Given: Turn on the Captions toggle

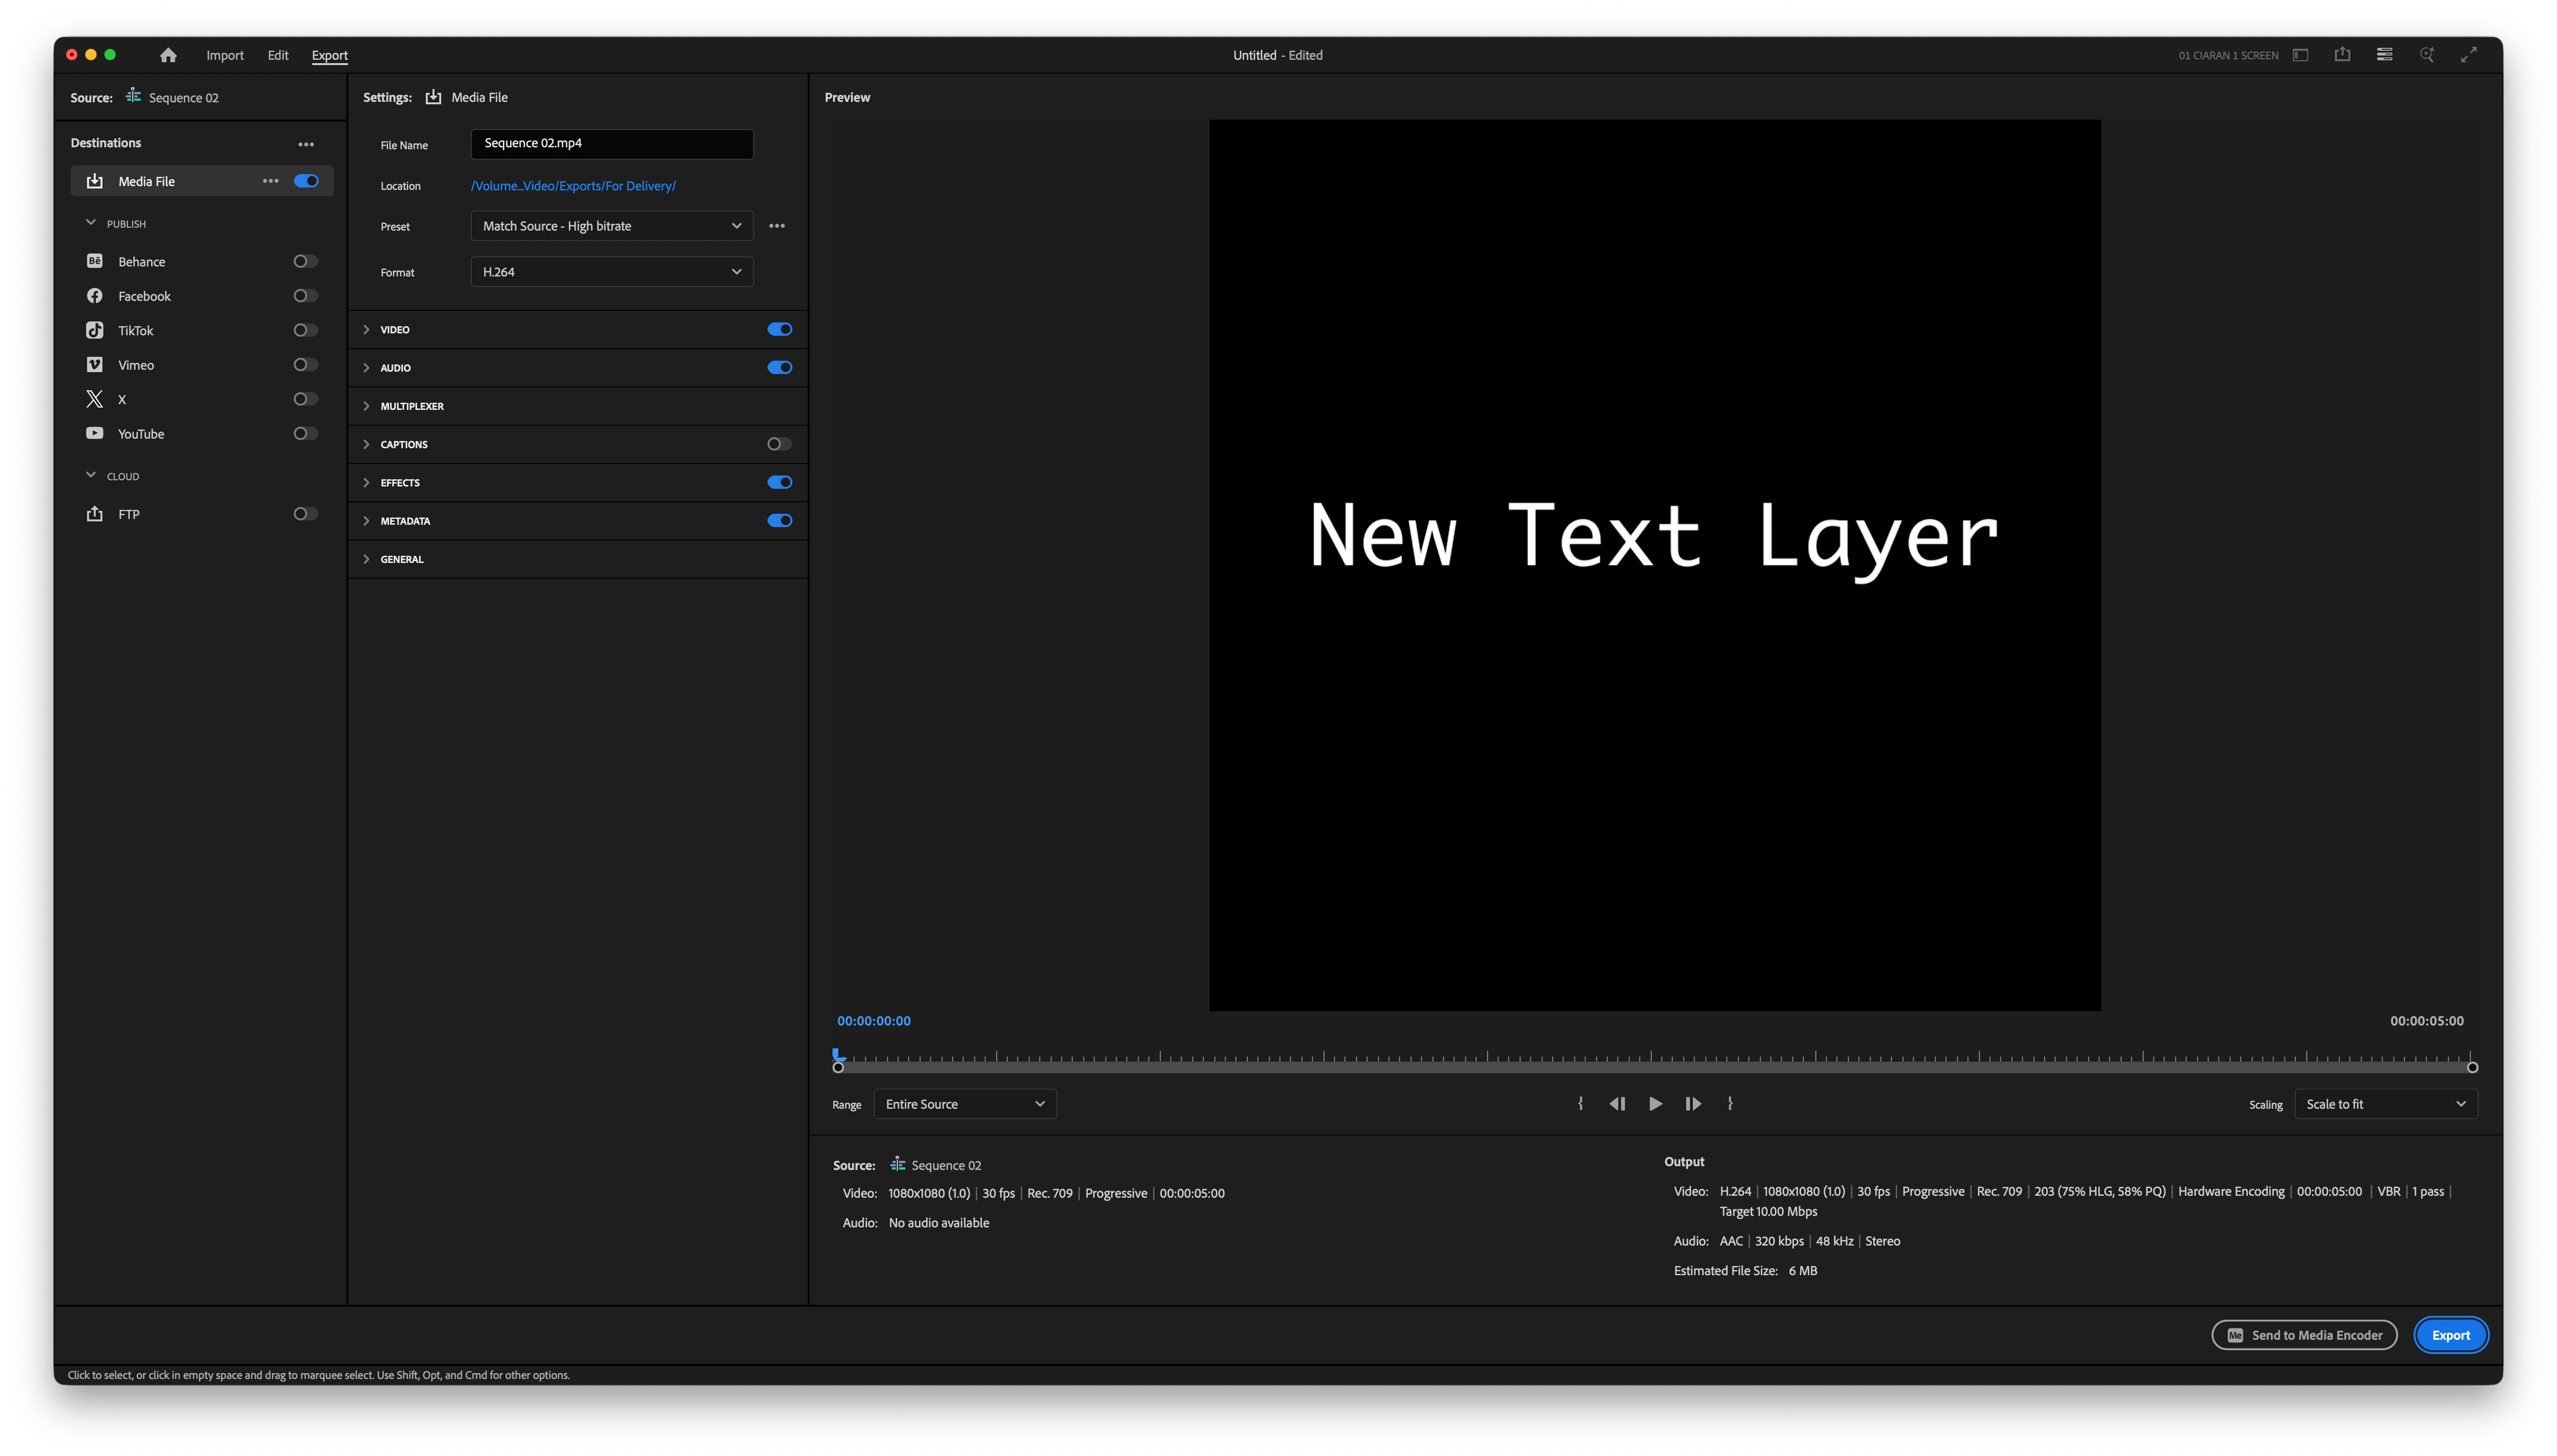Looking at the screenshot, I should [779, 444].
